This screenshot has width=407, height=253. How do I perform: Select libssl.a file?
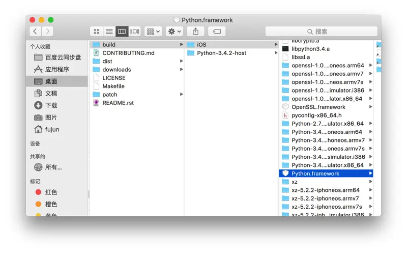(326, 57)
